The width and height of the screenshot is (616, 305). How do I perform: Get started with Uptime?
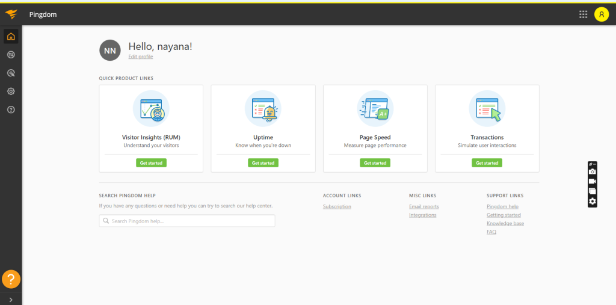click(x=263, y=162)
